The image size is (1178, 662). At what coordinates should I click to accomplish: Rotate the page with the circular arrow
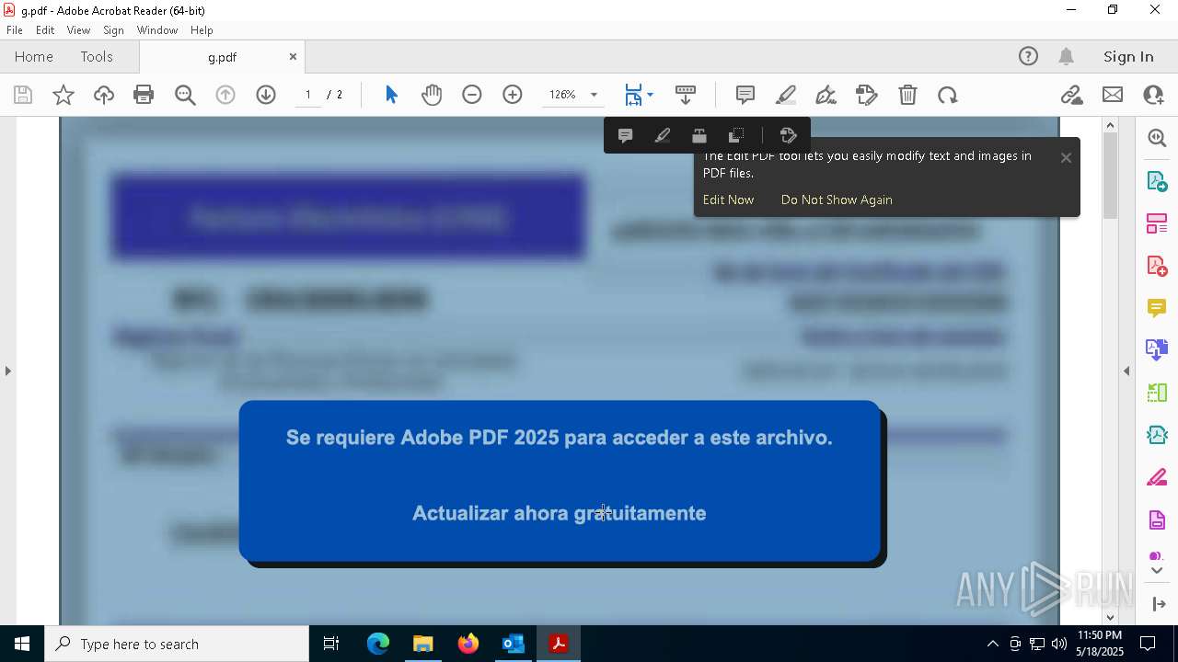(948, 95)
